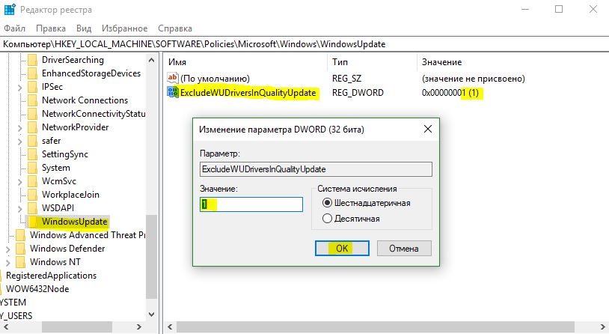Expand the safer tree node
This screenshot has width=609, height=334.
(19, 142)
